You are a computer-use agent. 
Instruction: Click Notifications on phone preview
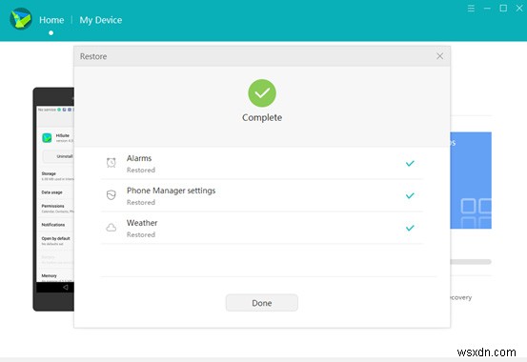[53, 225]
